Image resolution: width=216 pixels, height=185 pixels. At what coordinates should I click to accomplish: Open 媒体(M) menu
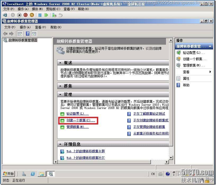[x=37, y=9]
